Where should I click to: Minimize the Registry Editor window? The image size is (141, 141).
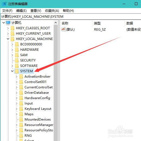point(124,4)
